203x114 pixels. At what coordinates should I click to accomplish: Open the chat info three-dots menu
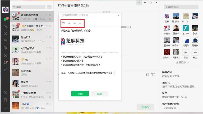(156, 7)
